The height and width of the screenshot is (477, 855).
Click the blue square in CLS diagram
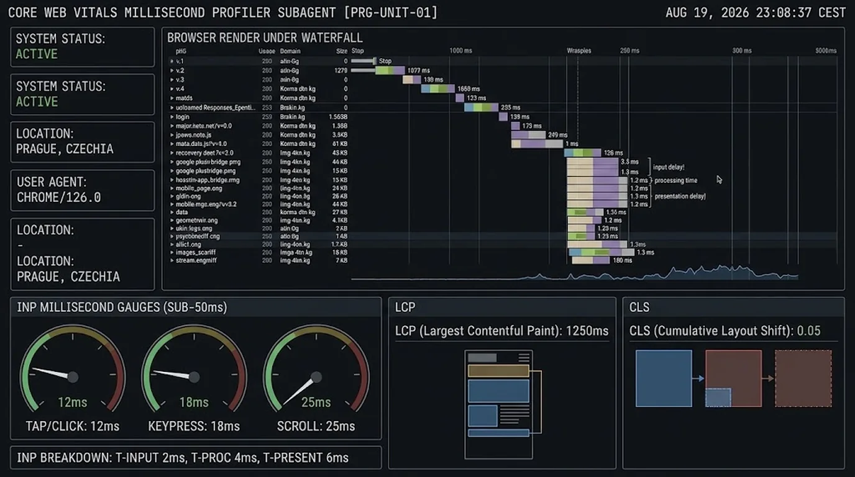[664, 379]
